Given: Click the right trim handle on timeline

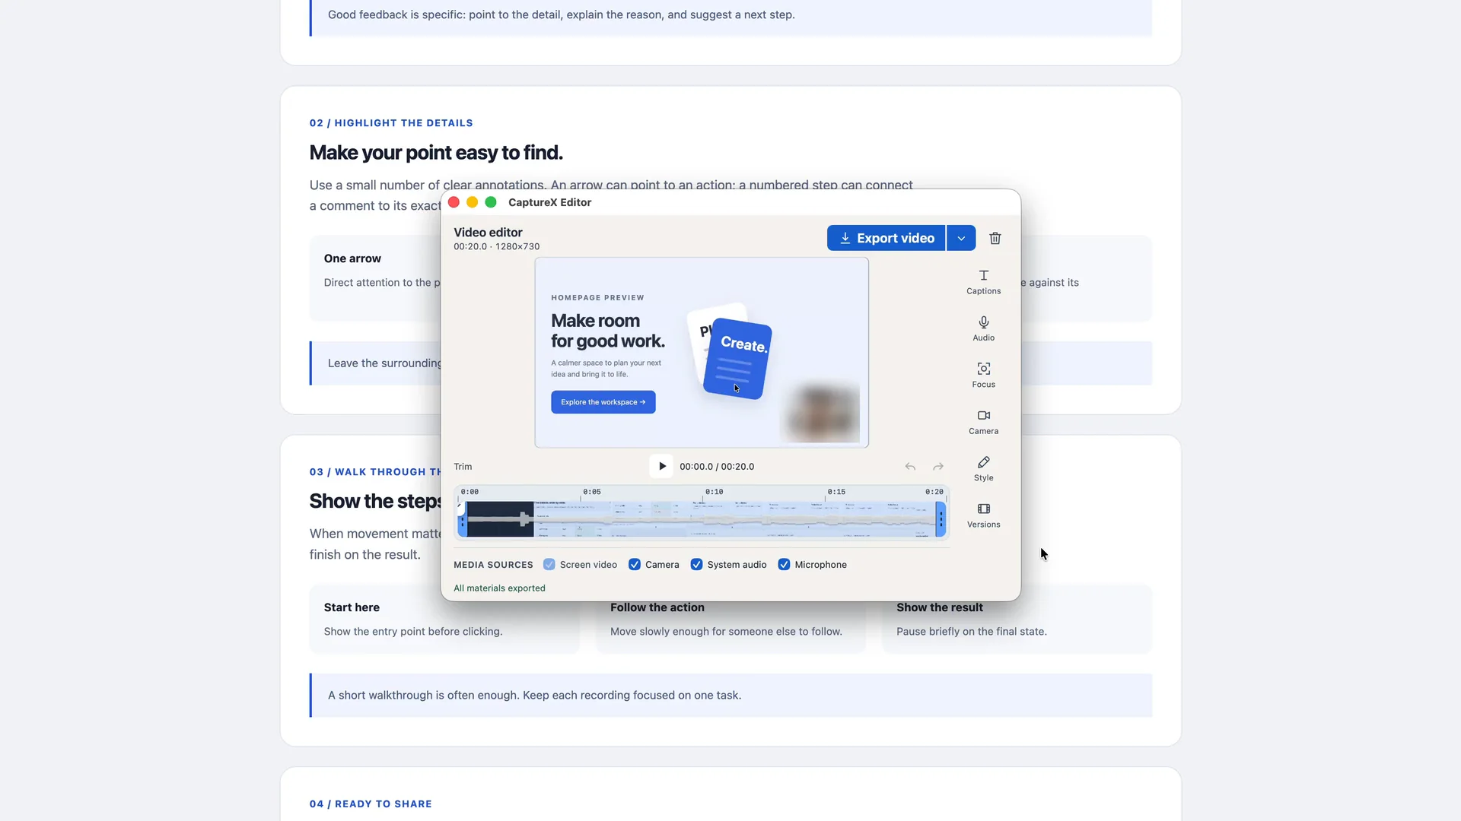Looking at the screenshot, I should click(941, 519).
